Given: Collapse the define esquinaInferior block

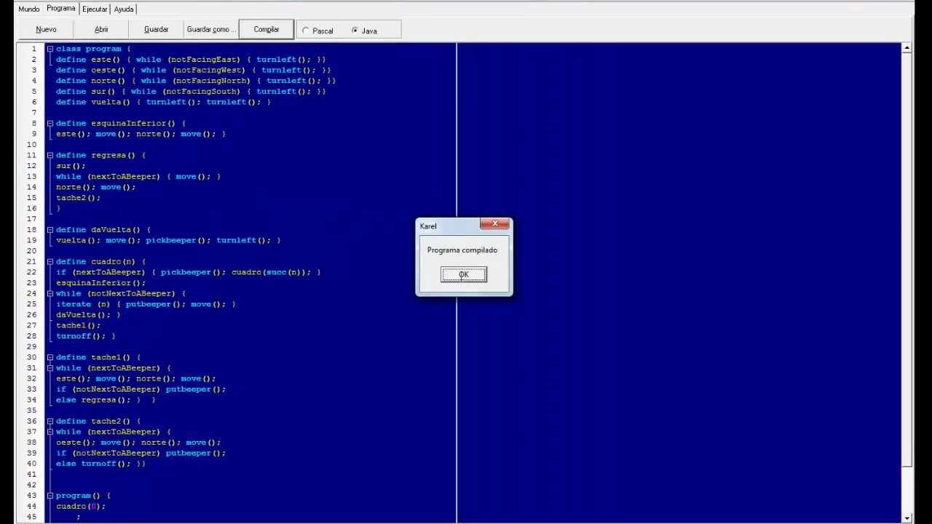Looking at the screenshot, I should tap(50, 124).
